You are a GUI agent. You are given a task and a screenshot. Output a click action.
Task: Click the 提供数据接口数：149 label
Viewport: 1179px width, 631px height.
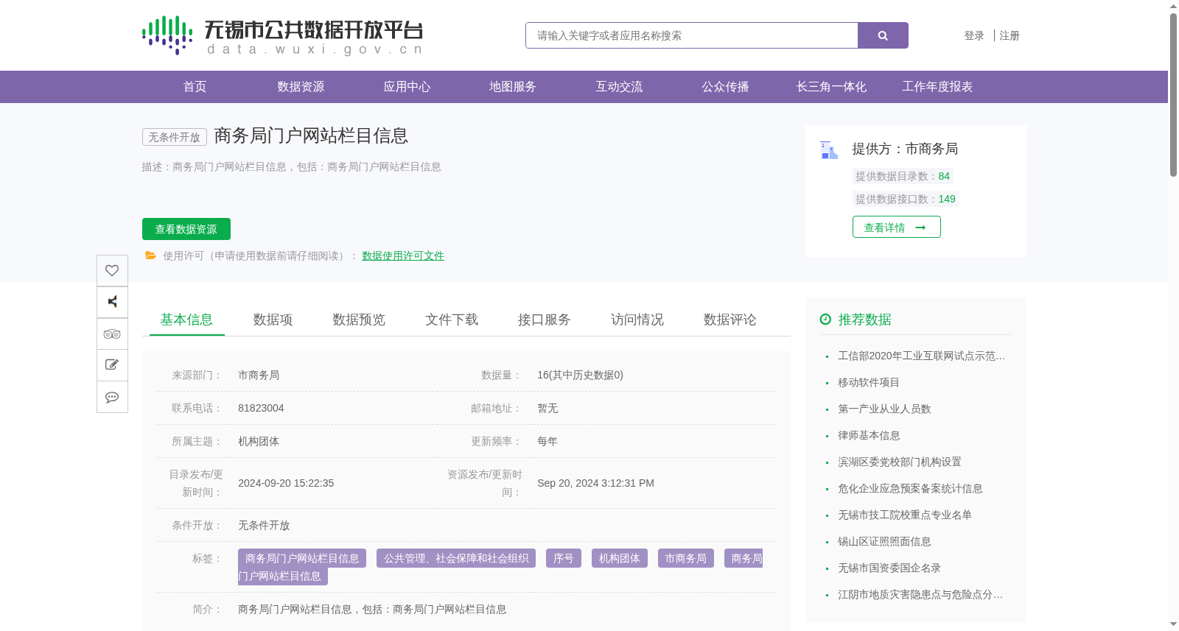coord(906,199)
